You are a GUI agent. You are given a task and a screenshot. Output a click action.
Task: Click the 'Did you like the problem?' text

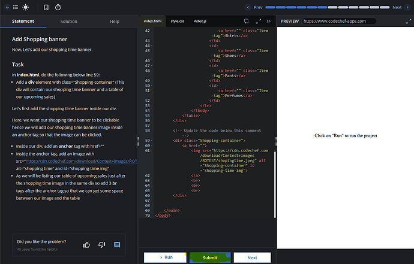42,242
